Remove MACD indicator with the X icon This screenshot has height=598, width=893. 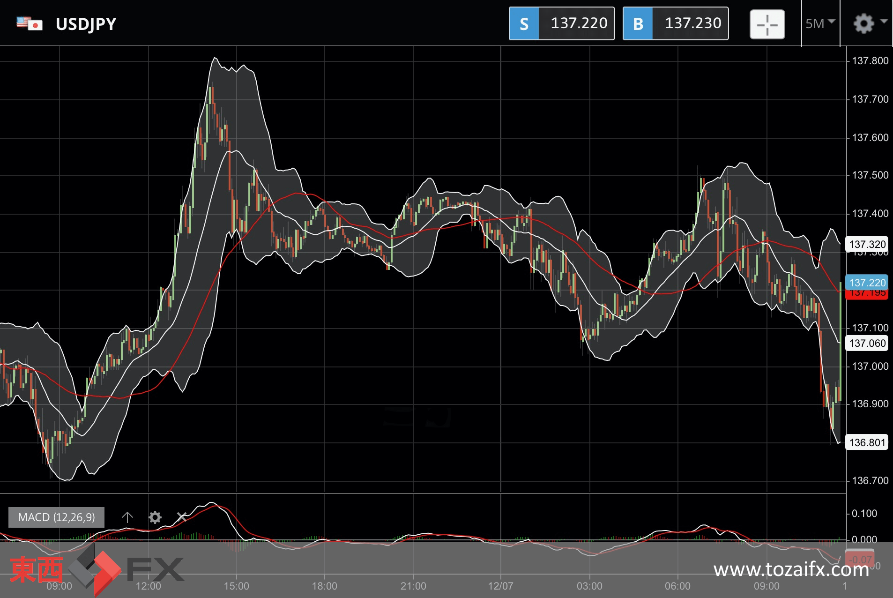(182, 517)
